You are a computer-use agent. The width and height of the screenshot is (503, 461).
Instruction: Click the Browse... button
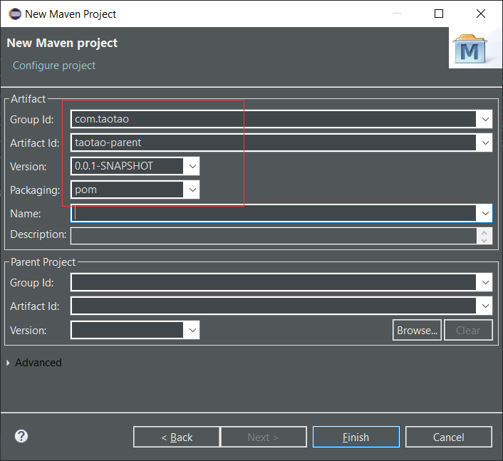(417, 330)
